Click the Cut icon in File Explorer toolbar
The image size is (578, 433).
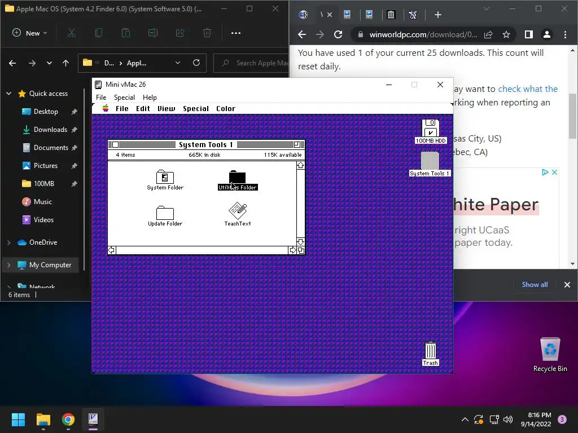[x=72, y=33]
